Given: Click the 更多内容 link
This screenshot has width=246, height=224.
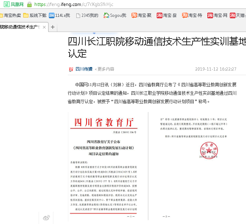Looking at the screenshot, I should (x=106, y=69).
